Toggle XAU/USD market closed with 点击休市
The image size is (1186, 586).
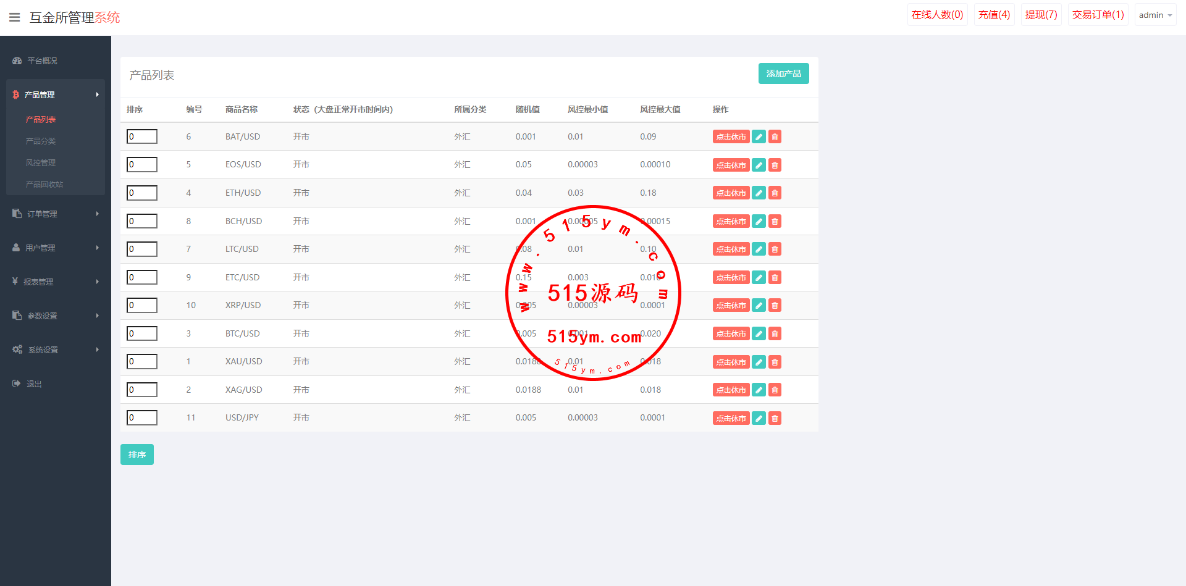(731, 362)
